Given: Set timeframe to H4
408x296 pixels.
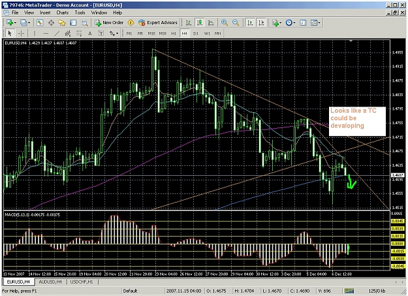Looking at the screenshot, I should 185,33.
